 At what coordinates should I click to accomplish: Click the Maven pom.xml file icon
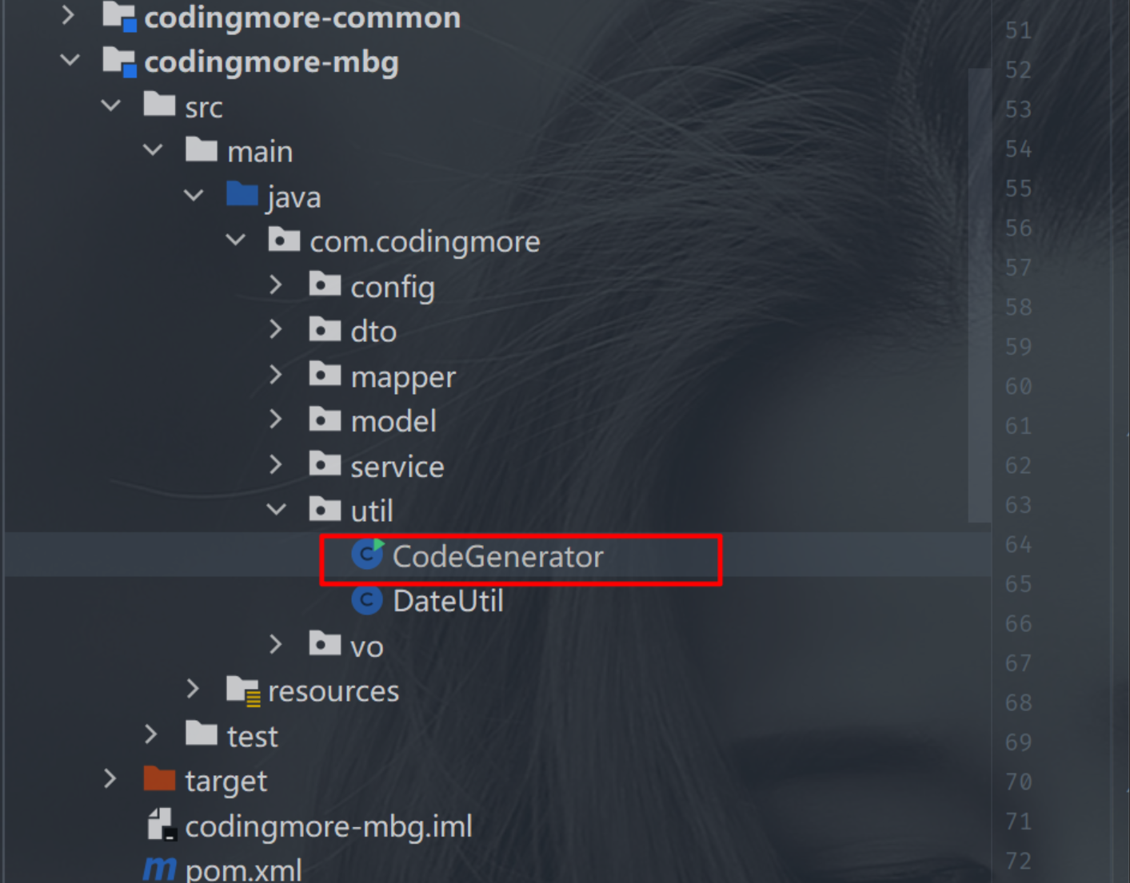(160, 869)
